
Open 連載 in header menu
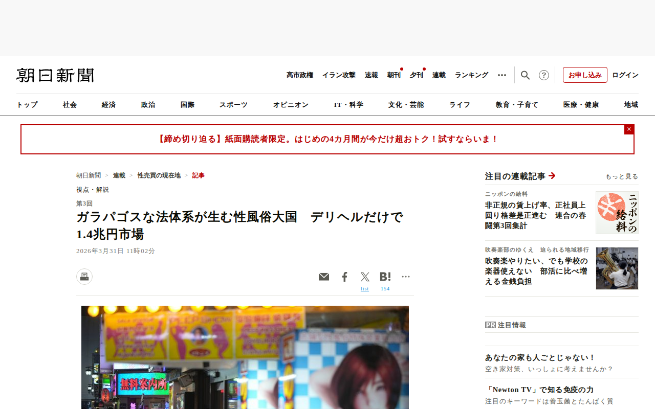(439, 75)
